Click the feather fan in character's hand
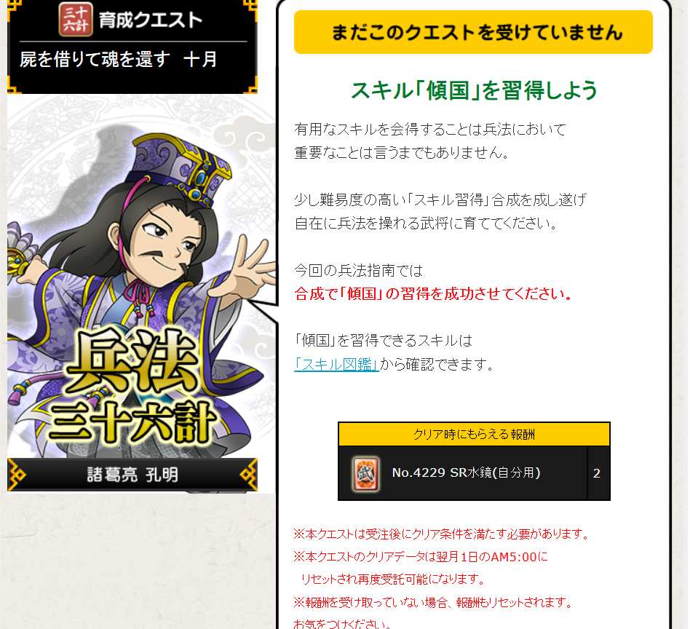Image resolution: width=690 pixels, height=629 pixels. click(20, 250)
